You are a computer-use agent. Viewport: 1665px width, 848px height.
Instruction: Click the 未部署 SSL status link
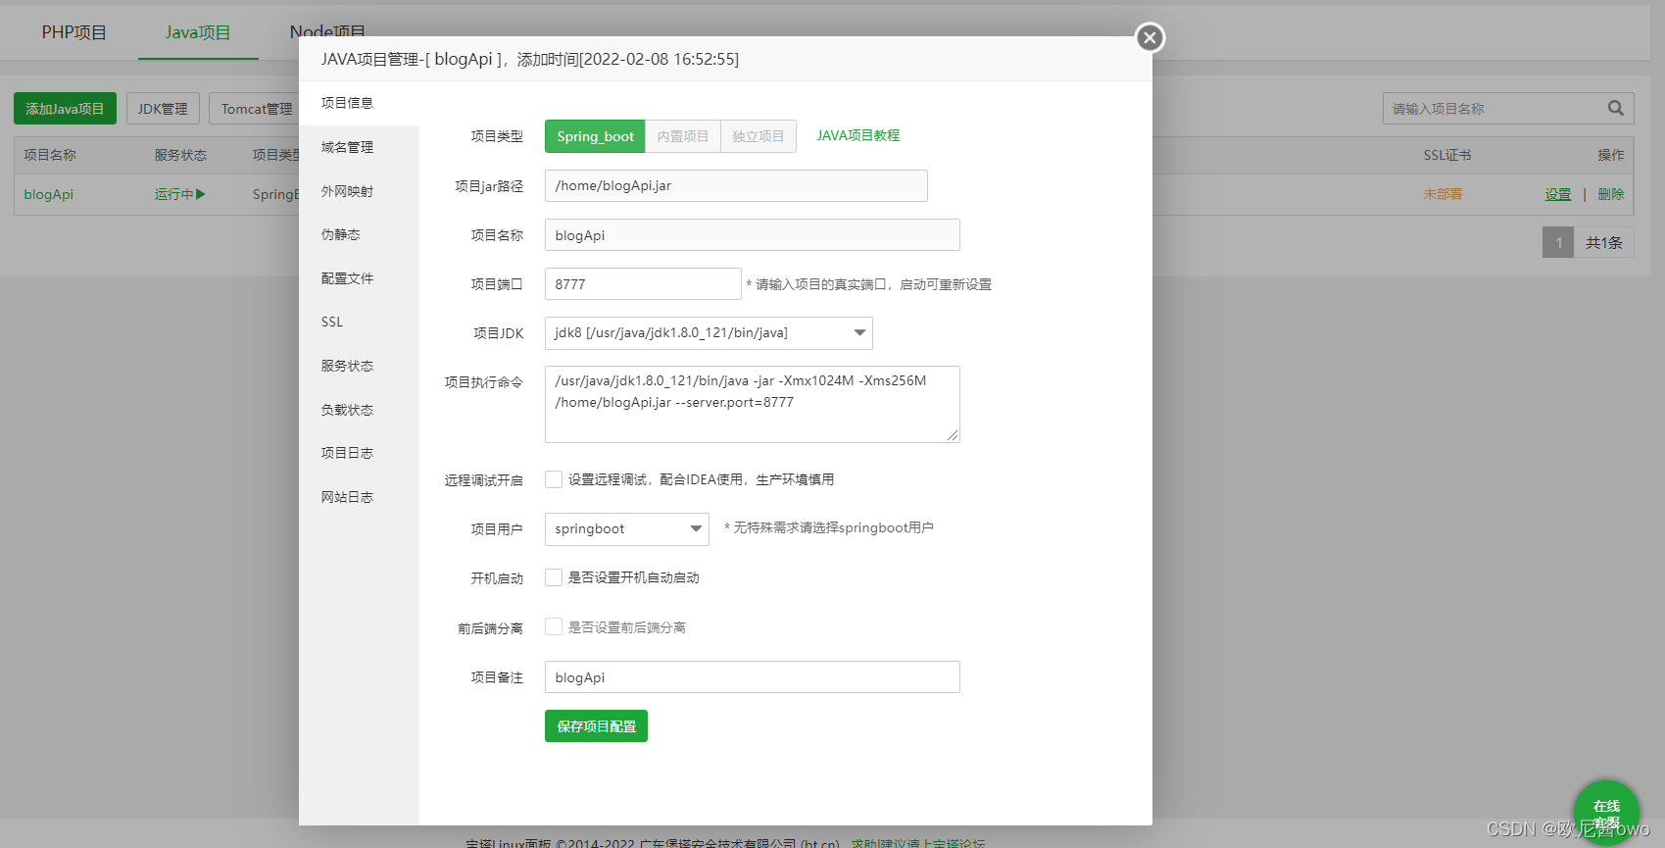[x=1443, y=194]
